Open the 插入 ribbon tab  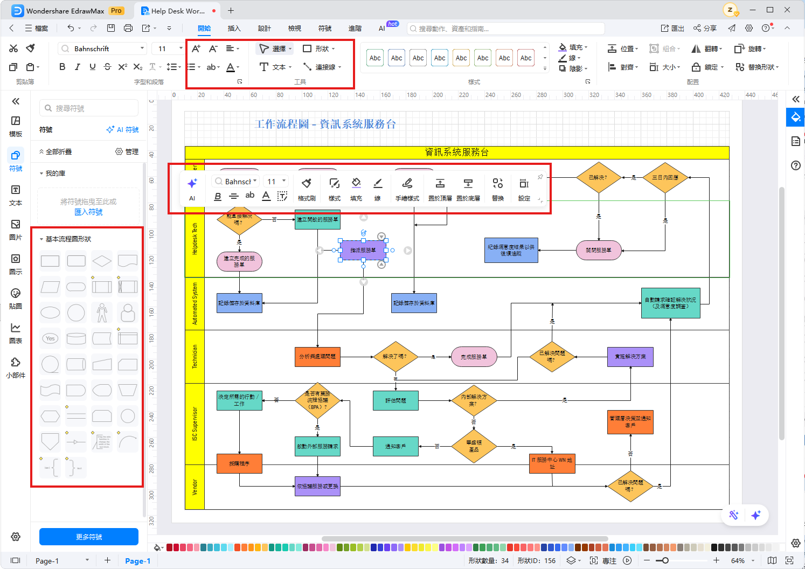234,28
